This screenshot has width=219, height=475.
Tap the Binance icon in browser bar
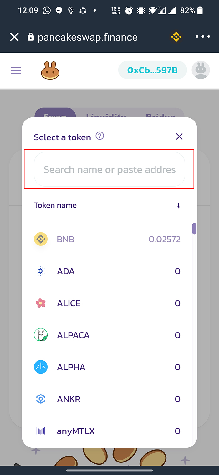(x=176, y=37)
